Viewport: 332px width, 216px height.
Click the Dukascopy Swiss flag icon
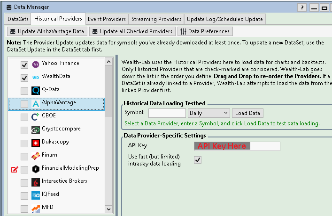click(36, 143)
